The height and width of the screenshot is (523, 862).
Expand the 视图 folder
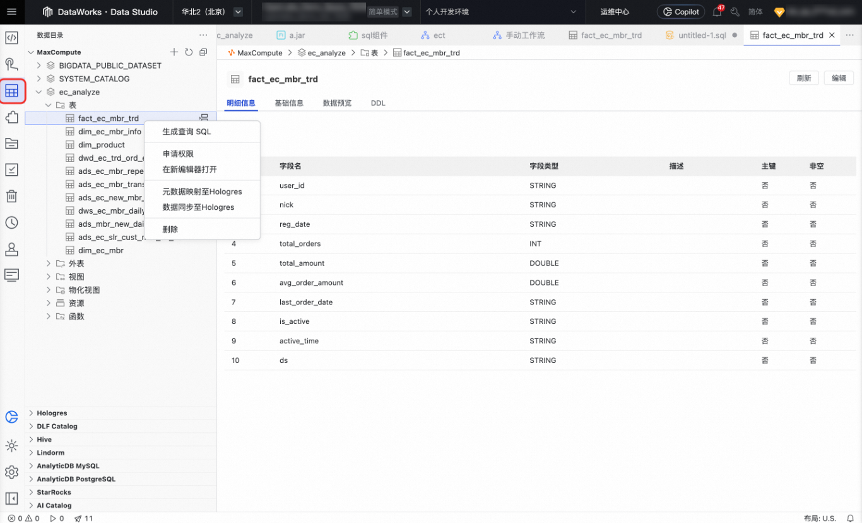pyautogui.click(x=49, y=277)
